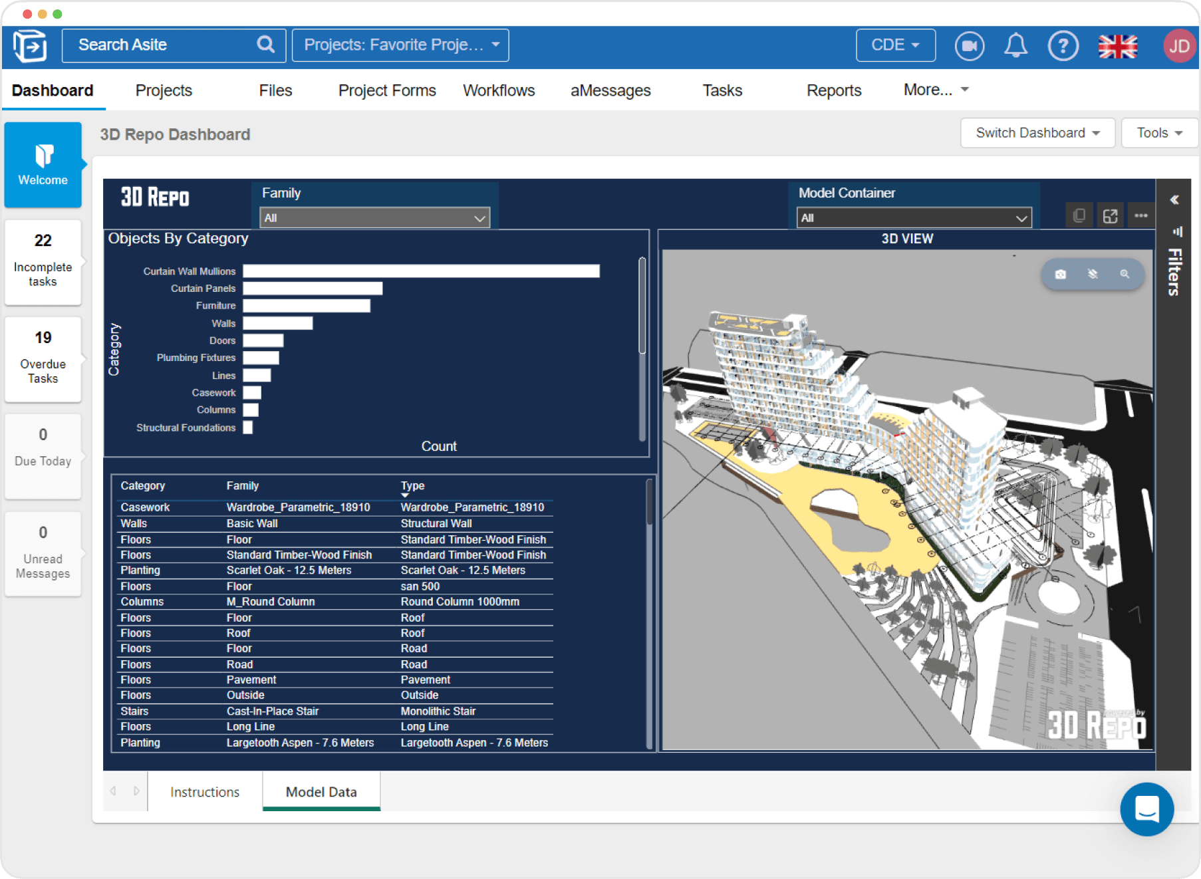The height and width of the screenshot is (879, 1201).
Task: Open the Reports tab
Action: coord(834,90)
